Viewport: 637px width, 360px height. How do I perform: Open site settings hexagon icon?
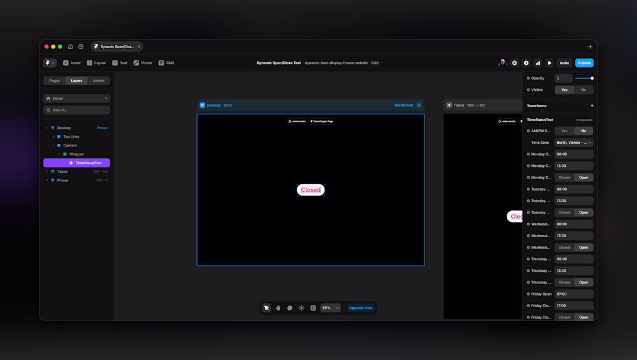pos(526,63)
